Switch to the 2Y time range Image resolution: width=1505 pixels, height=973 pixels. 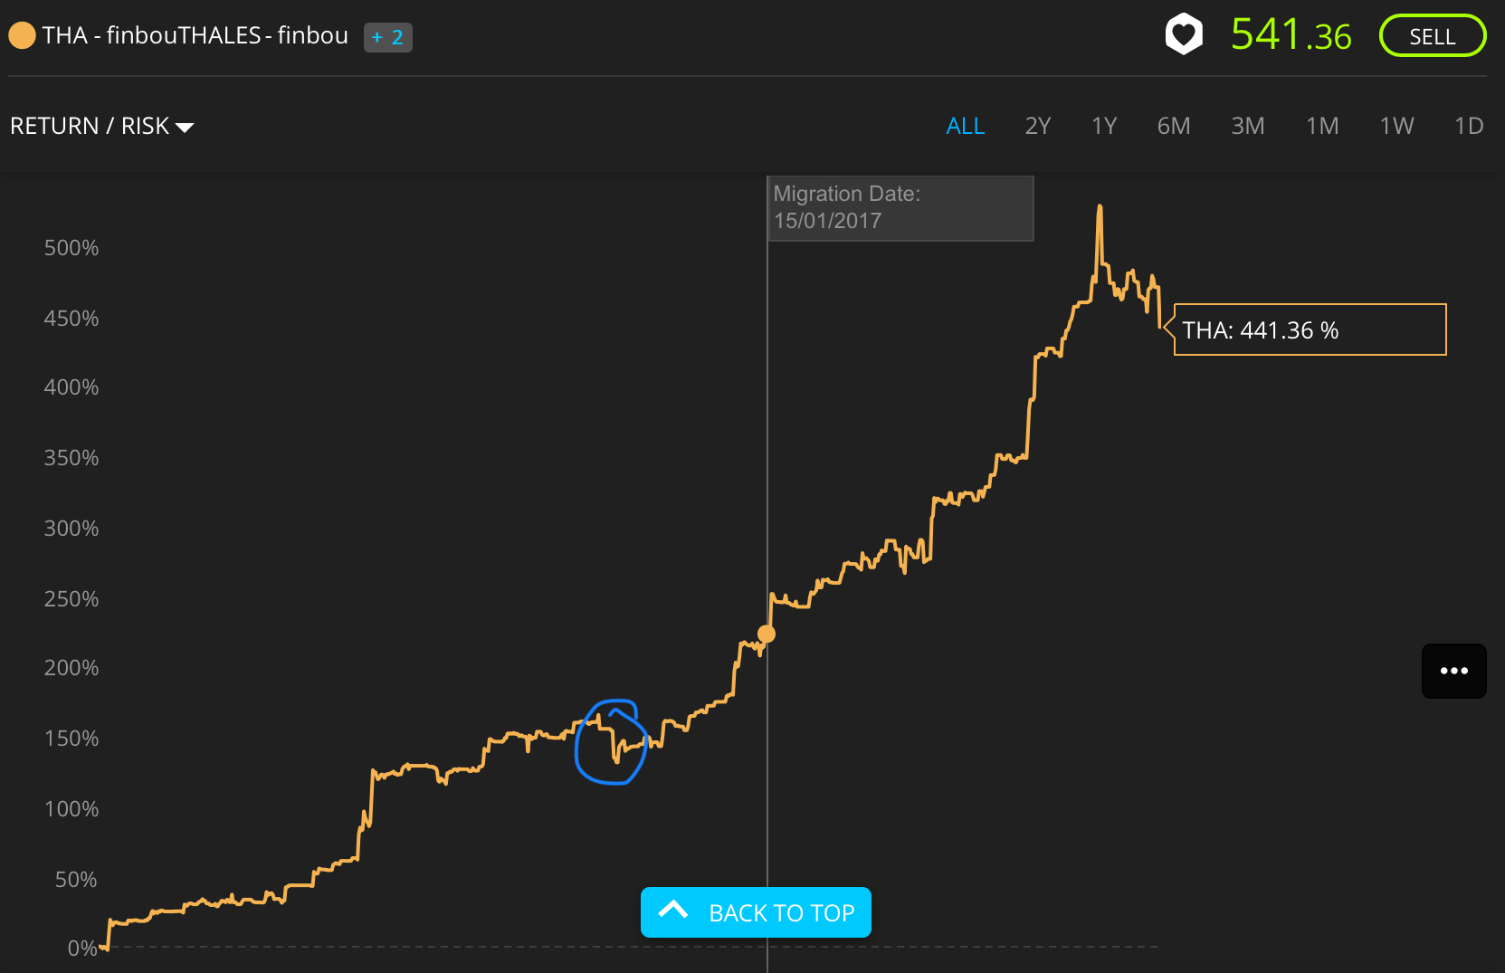(x=1038, y=126)
